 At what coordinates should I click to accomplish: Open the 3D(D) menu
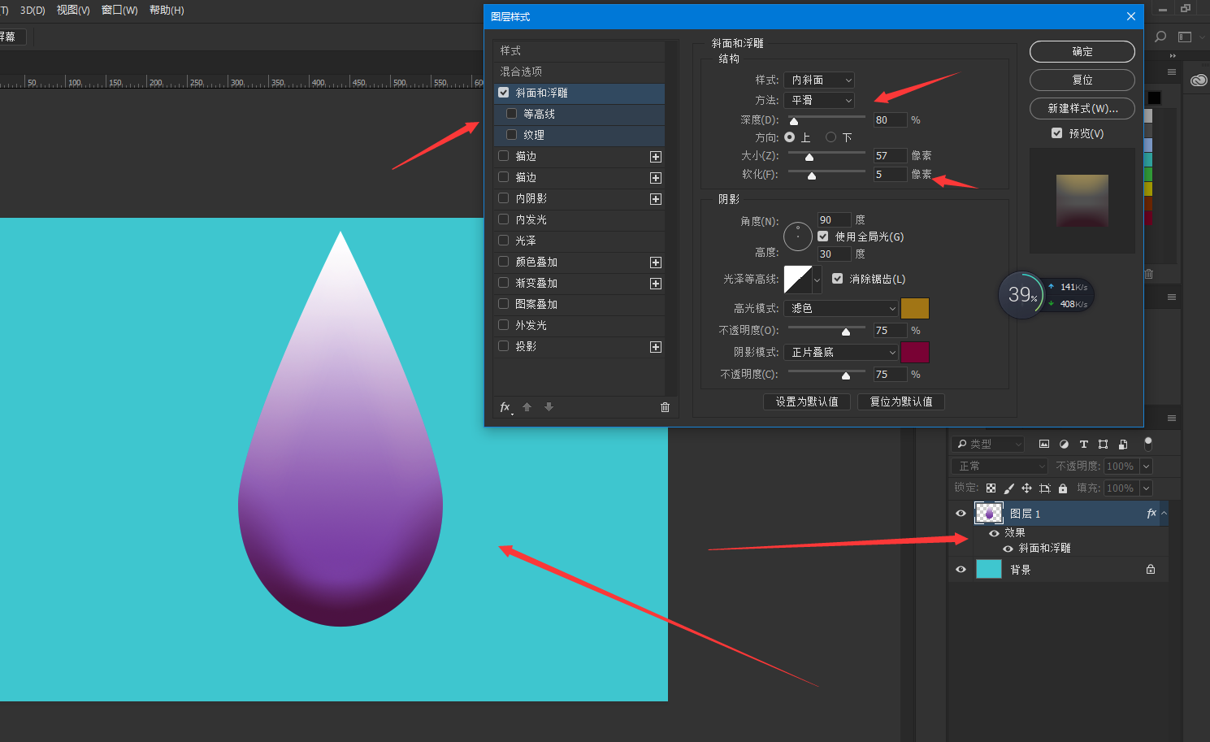click(33, 11)
